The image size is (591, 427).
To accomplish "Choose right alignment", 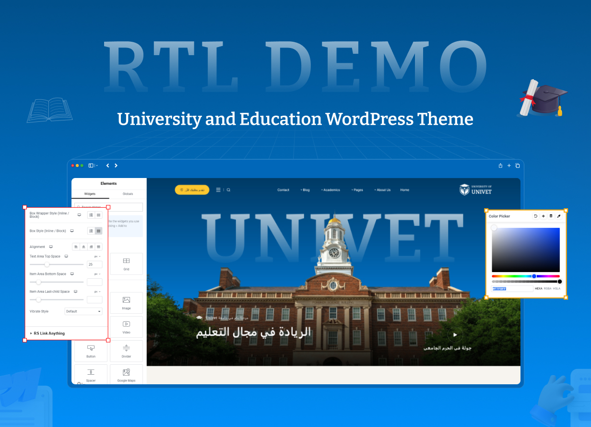I will [91, 247].
